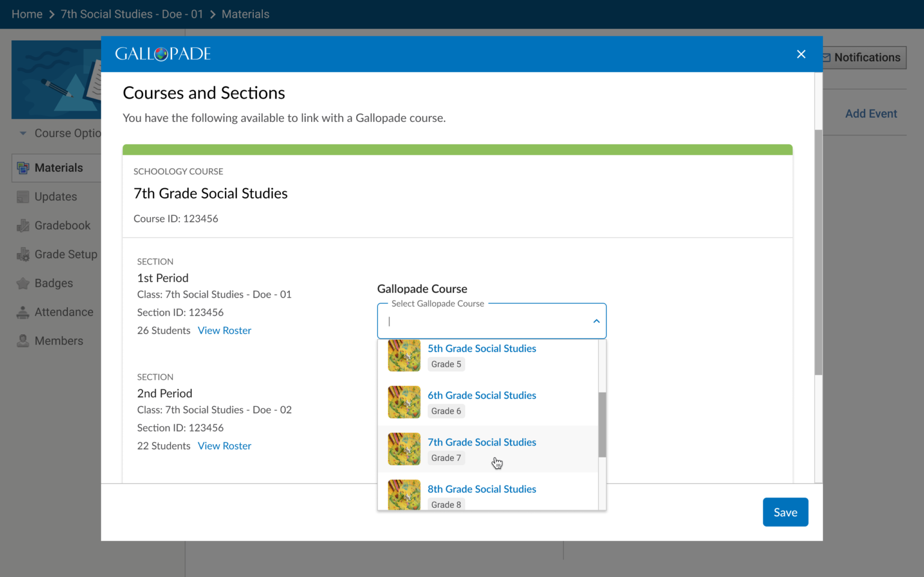Image resolution: width=924 pixels, height=577 pixels.
Task: Click the Grade 6 tag
Action: coord(446,411)
